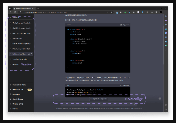Toggle Dark mode in sidebar
The height and width of the screenshot is (123, 176).
tap(21, 95)
